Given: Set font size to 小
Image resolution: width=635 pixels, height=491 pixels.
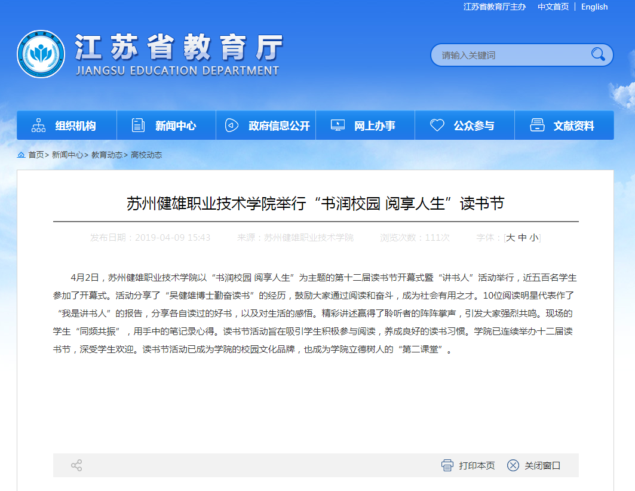Looking at the screenshot, I should [534, 238].
